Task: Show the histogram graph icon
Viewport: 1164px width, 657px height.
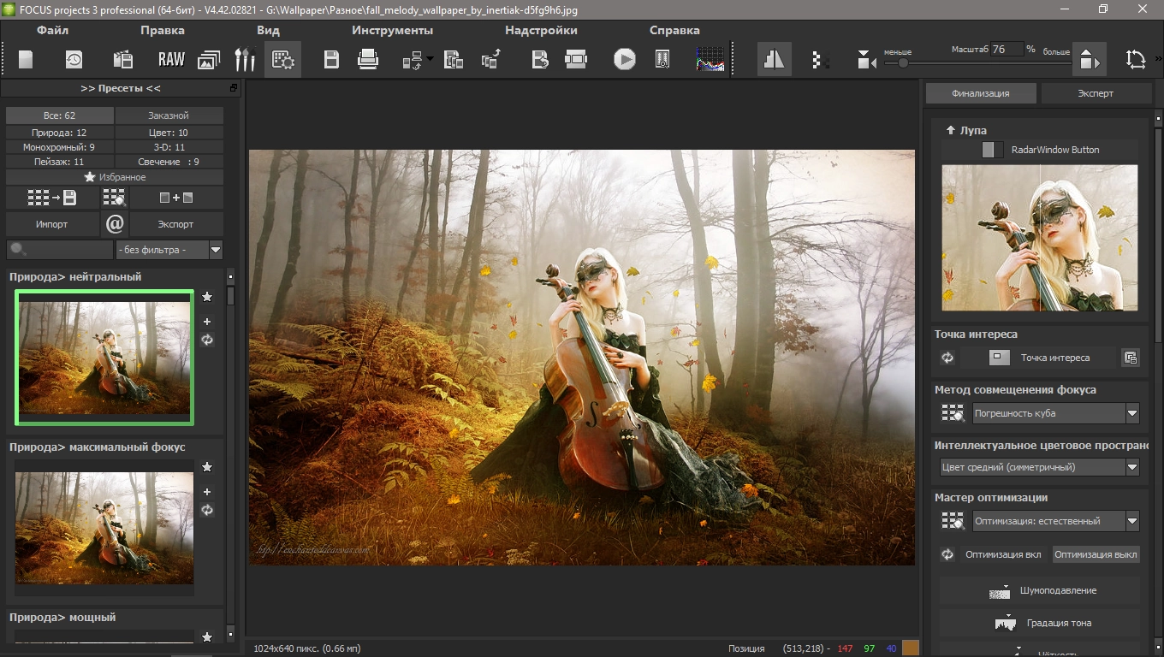Action: pos(710,59)
